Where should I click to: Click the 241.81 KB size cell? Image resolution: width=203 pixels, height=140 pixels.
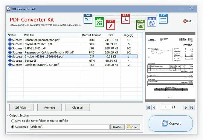111,40
